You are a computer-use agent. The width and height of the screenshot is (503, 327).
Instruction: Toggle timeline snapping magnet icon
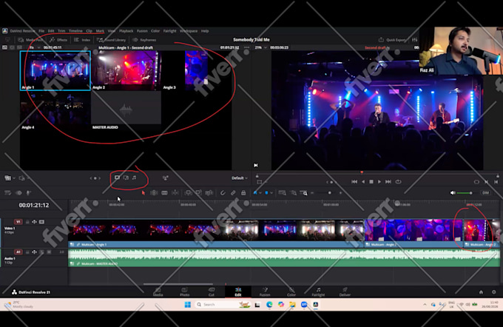coord(223,193)
